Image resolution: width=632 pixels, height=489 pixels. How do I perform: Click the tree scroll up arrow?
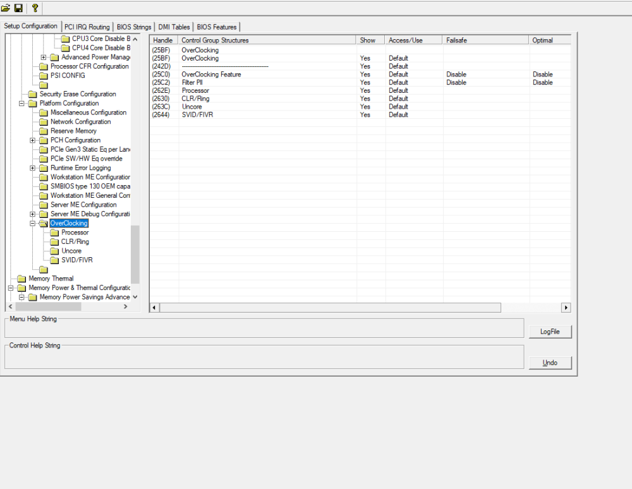pyautogui.click(x=135, y=39)
